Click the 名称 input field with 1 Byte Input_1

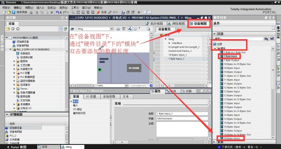click(182, 114)
